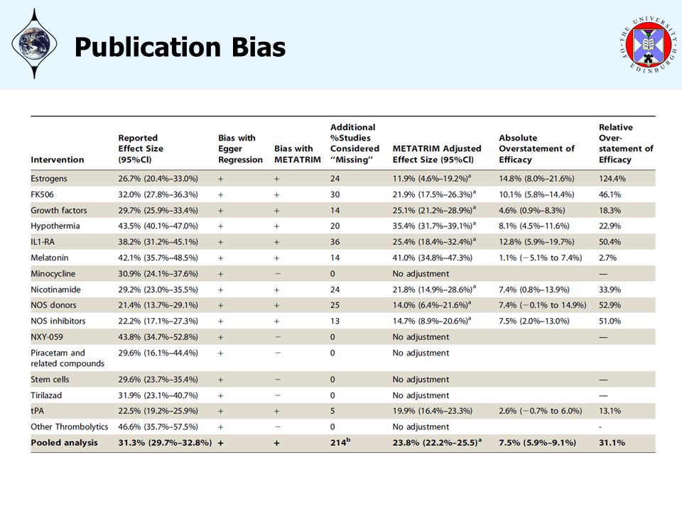Select the 'Stem cells' row label
The height and width of the screenshot is (511, 682).
coord(50,379)
